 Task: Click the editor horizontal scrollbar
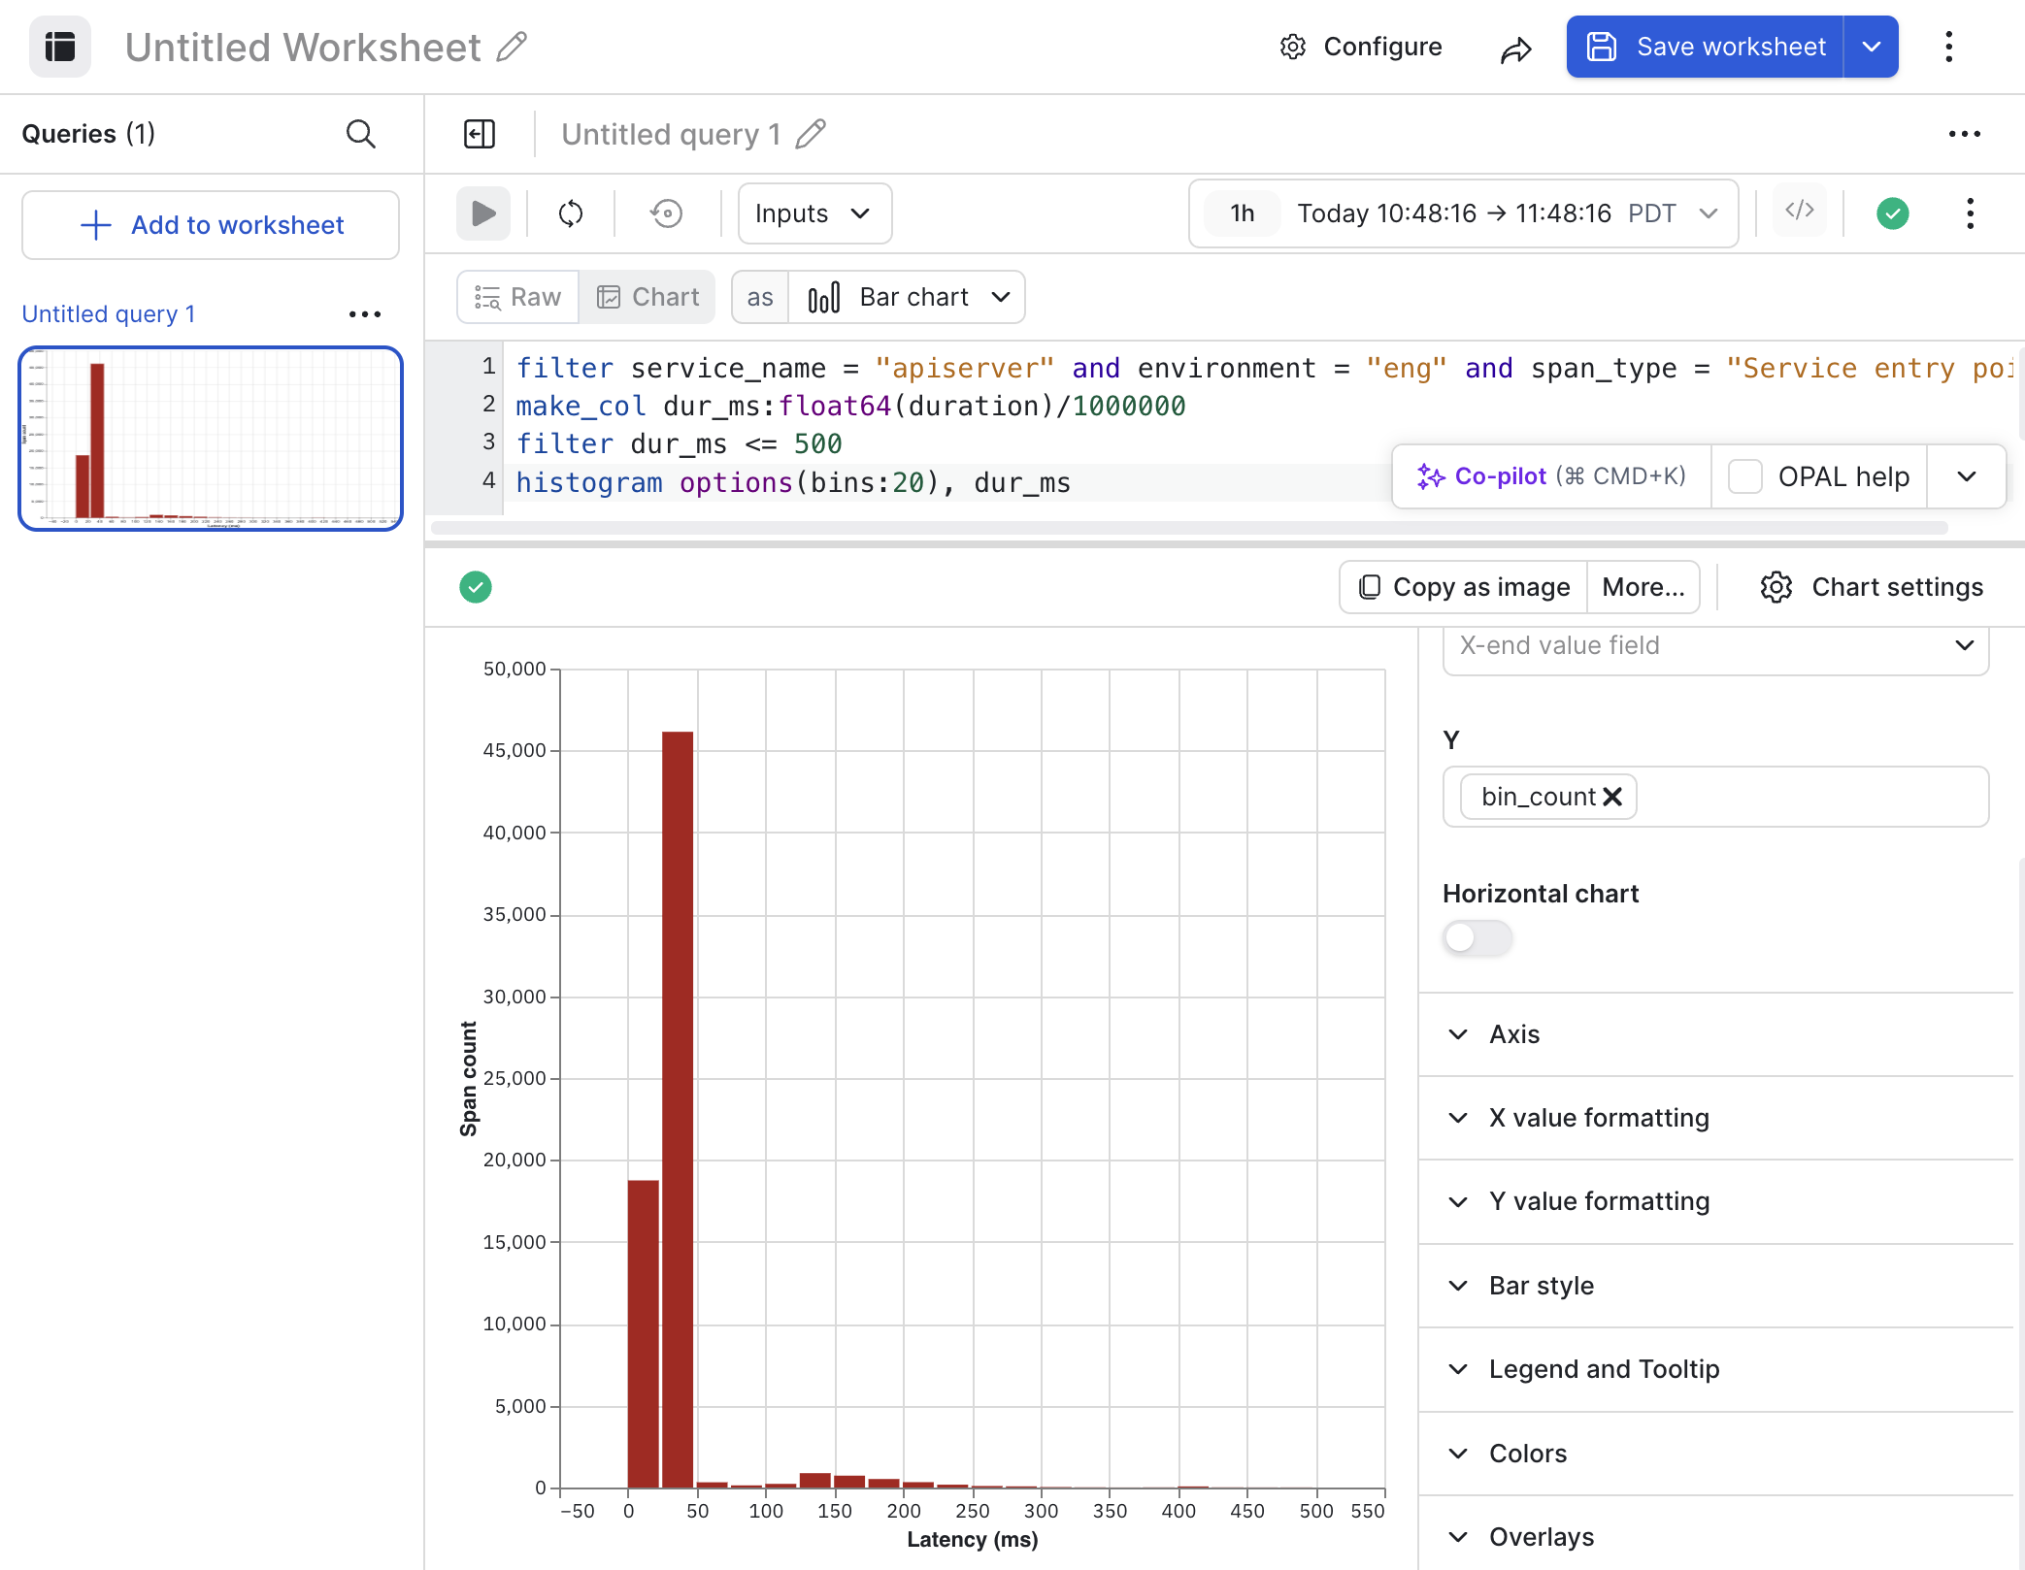pyautogui.click(x=1189, y=528)
